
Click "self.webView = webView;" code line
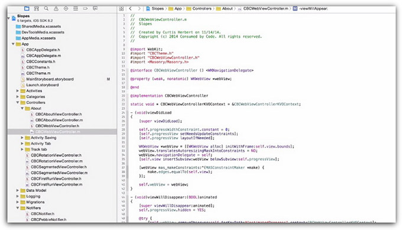[x=164, y=184]
